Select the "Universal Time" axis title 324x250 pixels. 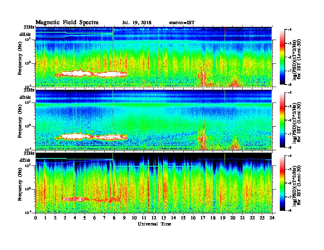154,224
